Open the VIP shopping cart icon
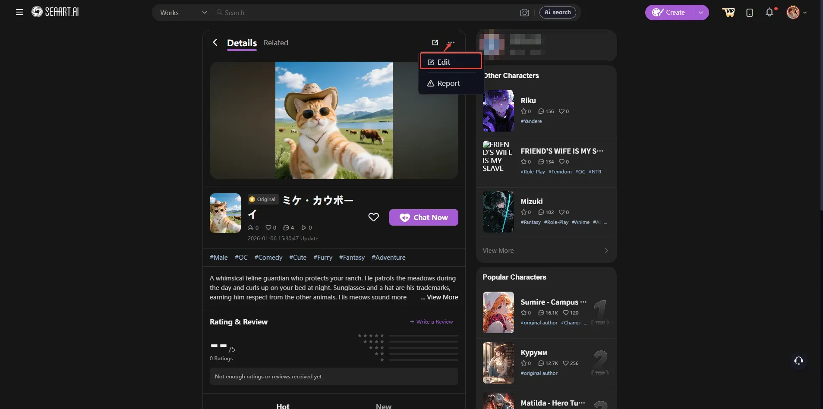The image size is (823, 409). (728, 13)
